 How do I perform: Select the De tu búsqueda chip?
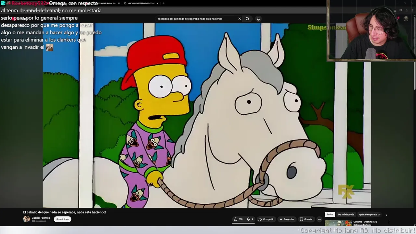point(346,214)
